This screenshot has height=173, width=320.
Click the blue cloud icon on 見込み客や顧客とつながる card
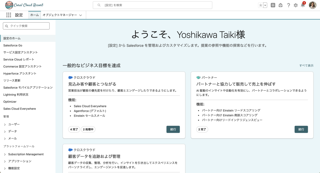[x=70, y=77]
